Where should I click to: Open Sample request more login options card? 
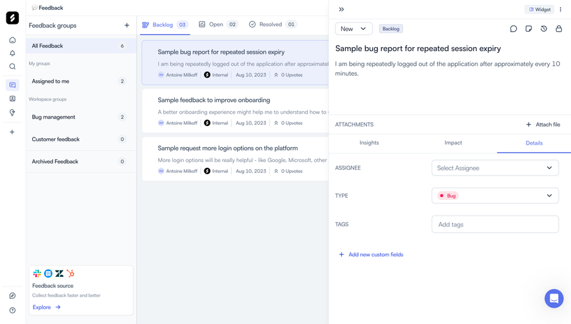[235, 159]
